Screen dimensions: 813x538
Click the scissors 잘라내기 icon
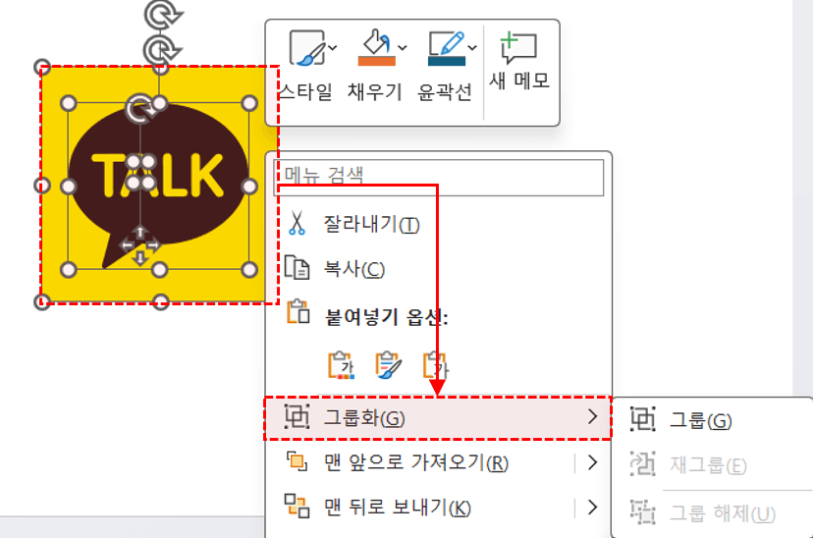point(297,224)
